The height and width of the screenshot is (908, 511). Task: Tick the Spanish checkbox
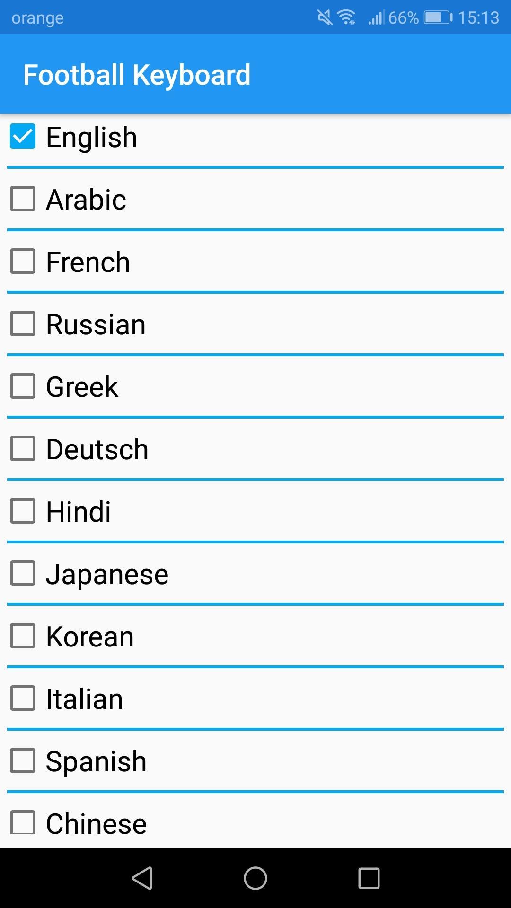click(23, 760)
